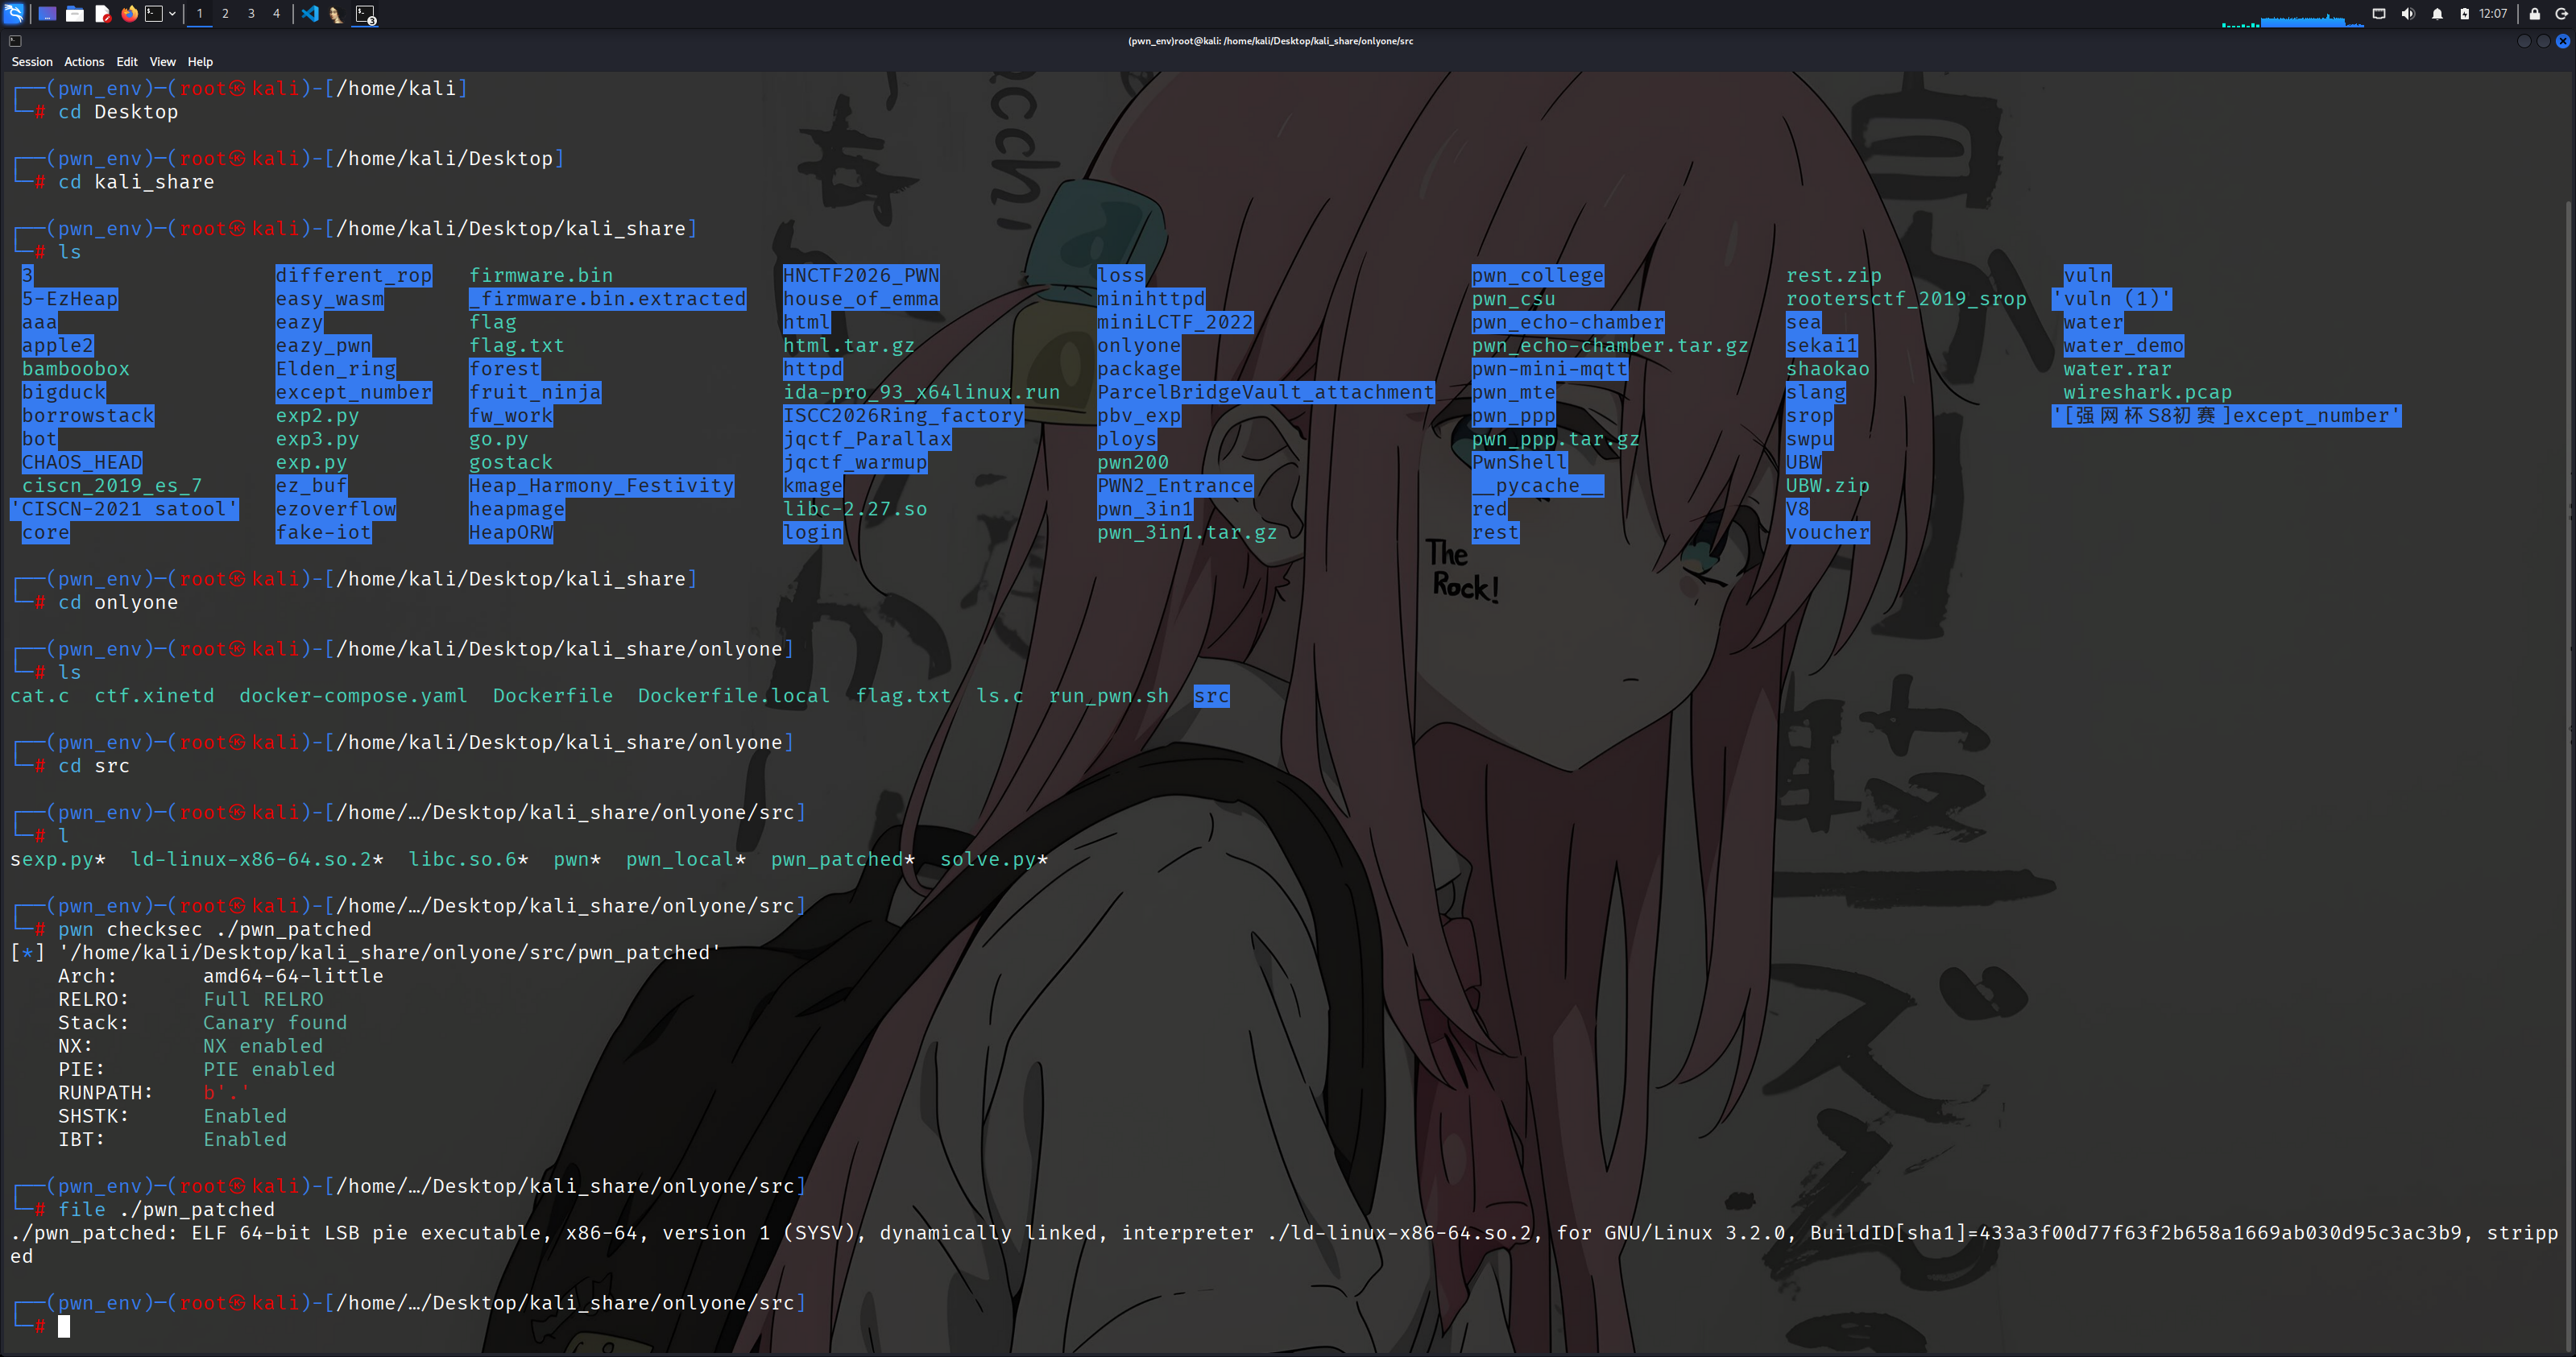Click 'rootersctf_2019_srop' in the listing
Screen dimensions: 2576x1357
(x=1906, y=298)
